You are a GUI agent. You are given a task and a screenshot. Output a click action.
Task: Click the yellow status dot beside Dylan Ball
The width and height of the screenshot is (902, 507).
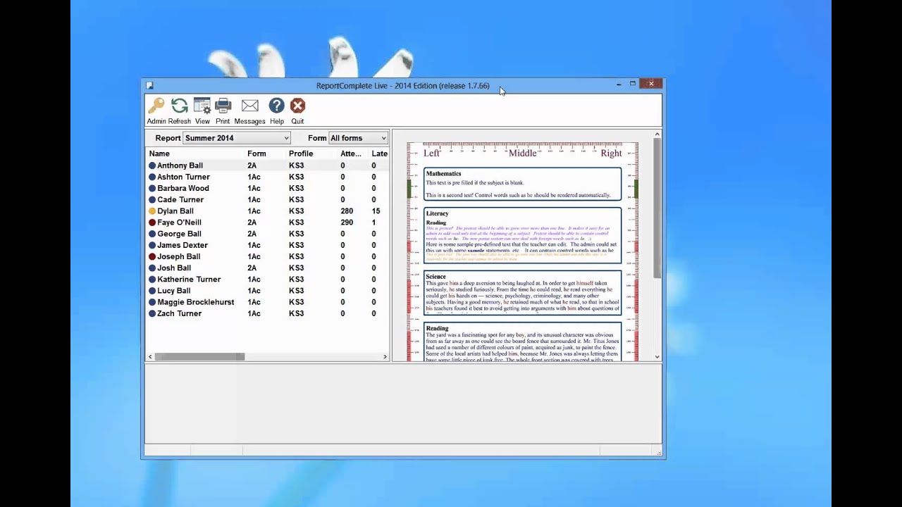click(152, 211)
